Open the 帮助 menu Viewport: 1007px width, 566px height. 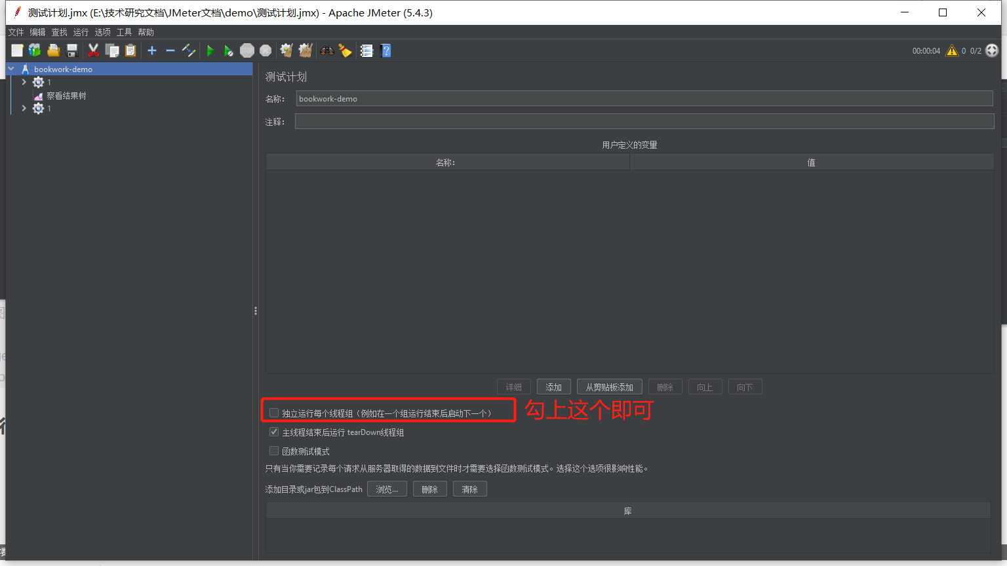(146, 32)
